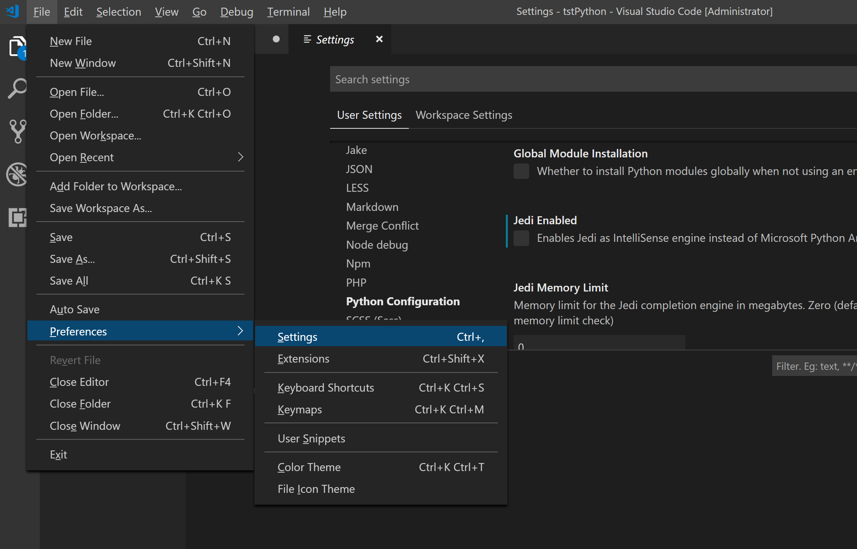Choose Close Folder menu entry
The height and width of the screenshot is (549, 857).
coord(140,404)
